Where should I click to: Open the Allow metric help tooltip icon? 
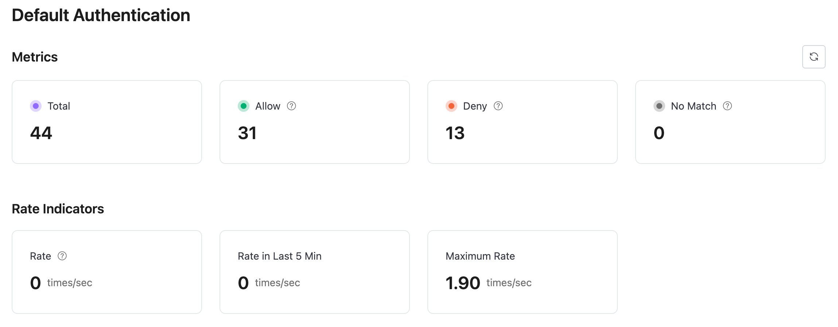pos(291,106)
